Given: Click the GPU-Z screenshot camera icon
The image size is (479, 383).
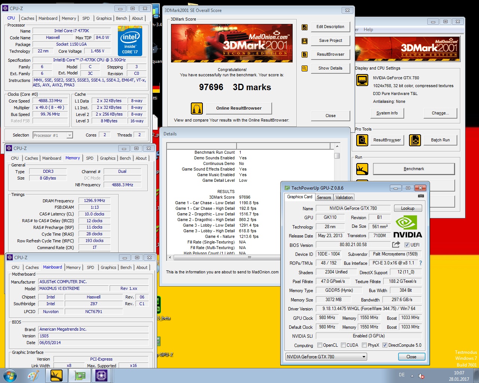Looking at the screenshot, I should point(421,196).
